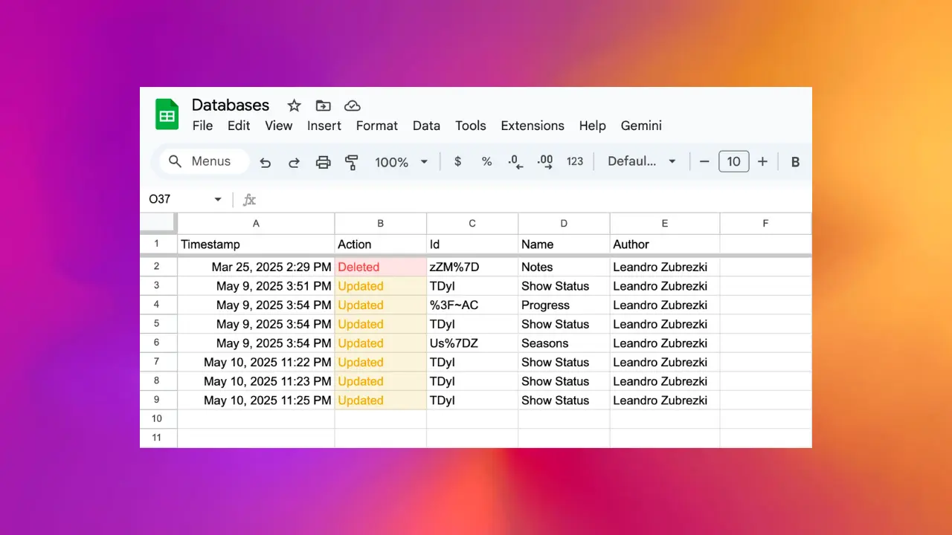Open the Print dialog
This screenshot has width=952, height=535.
323,161
